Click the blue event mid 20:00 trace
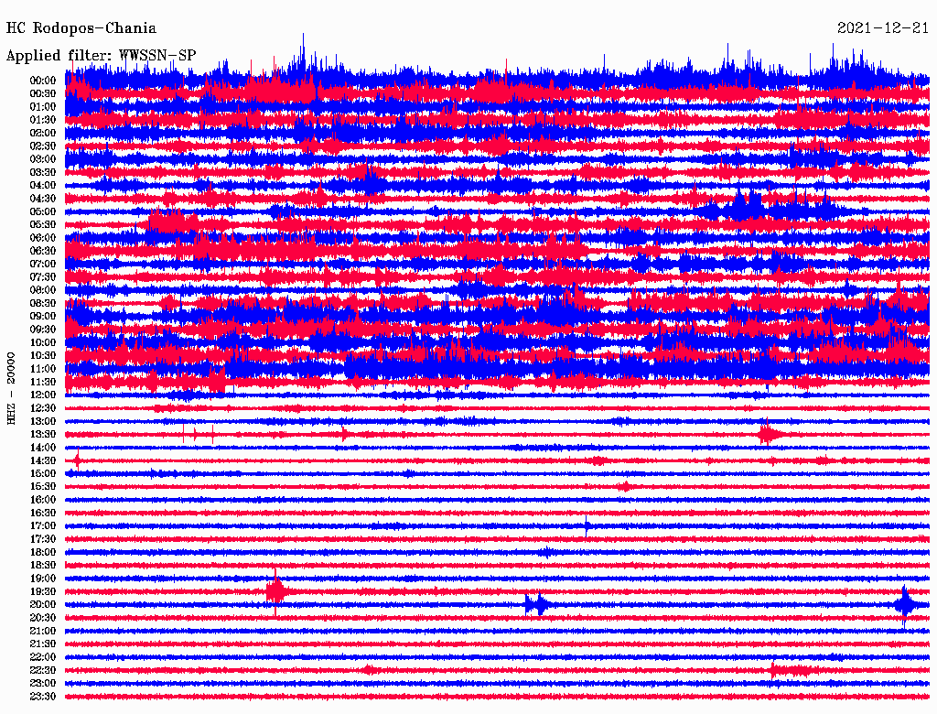The height and width of the screenshot is (714, 937). point(536,604)
